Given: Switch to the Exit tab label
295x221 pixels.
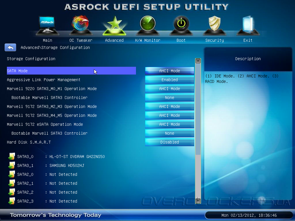Looking at the screenshot, I should 248,40.
